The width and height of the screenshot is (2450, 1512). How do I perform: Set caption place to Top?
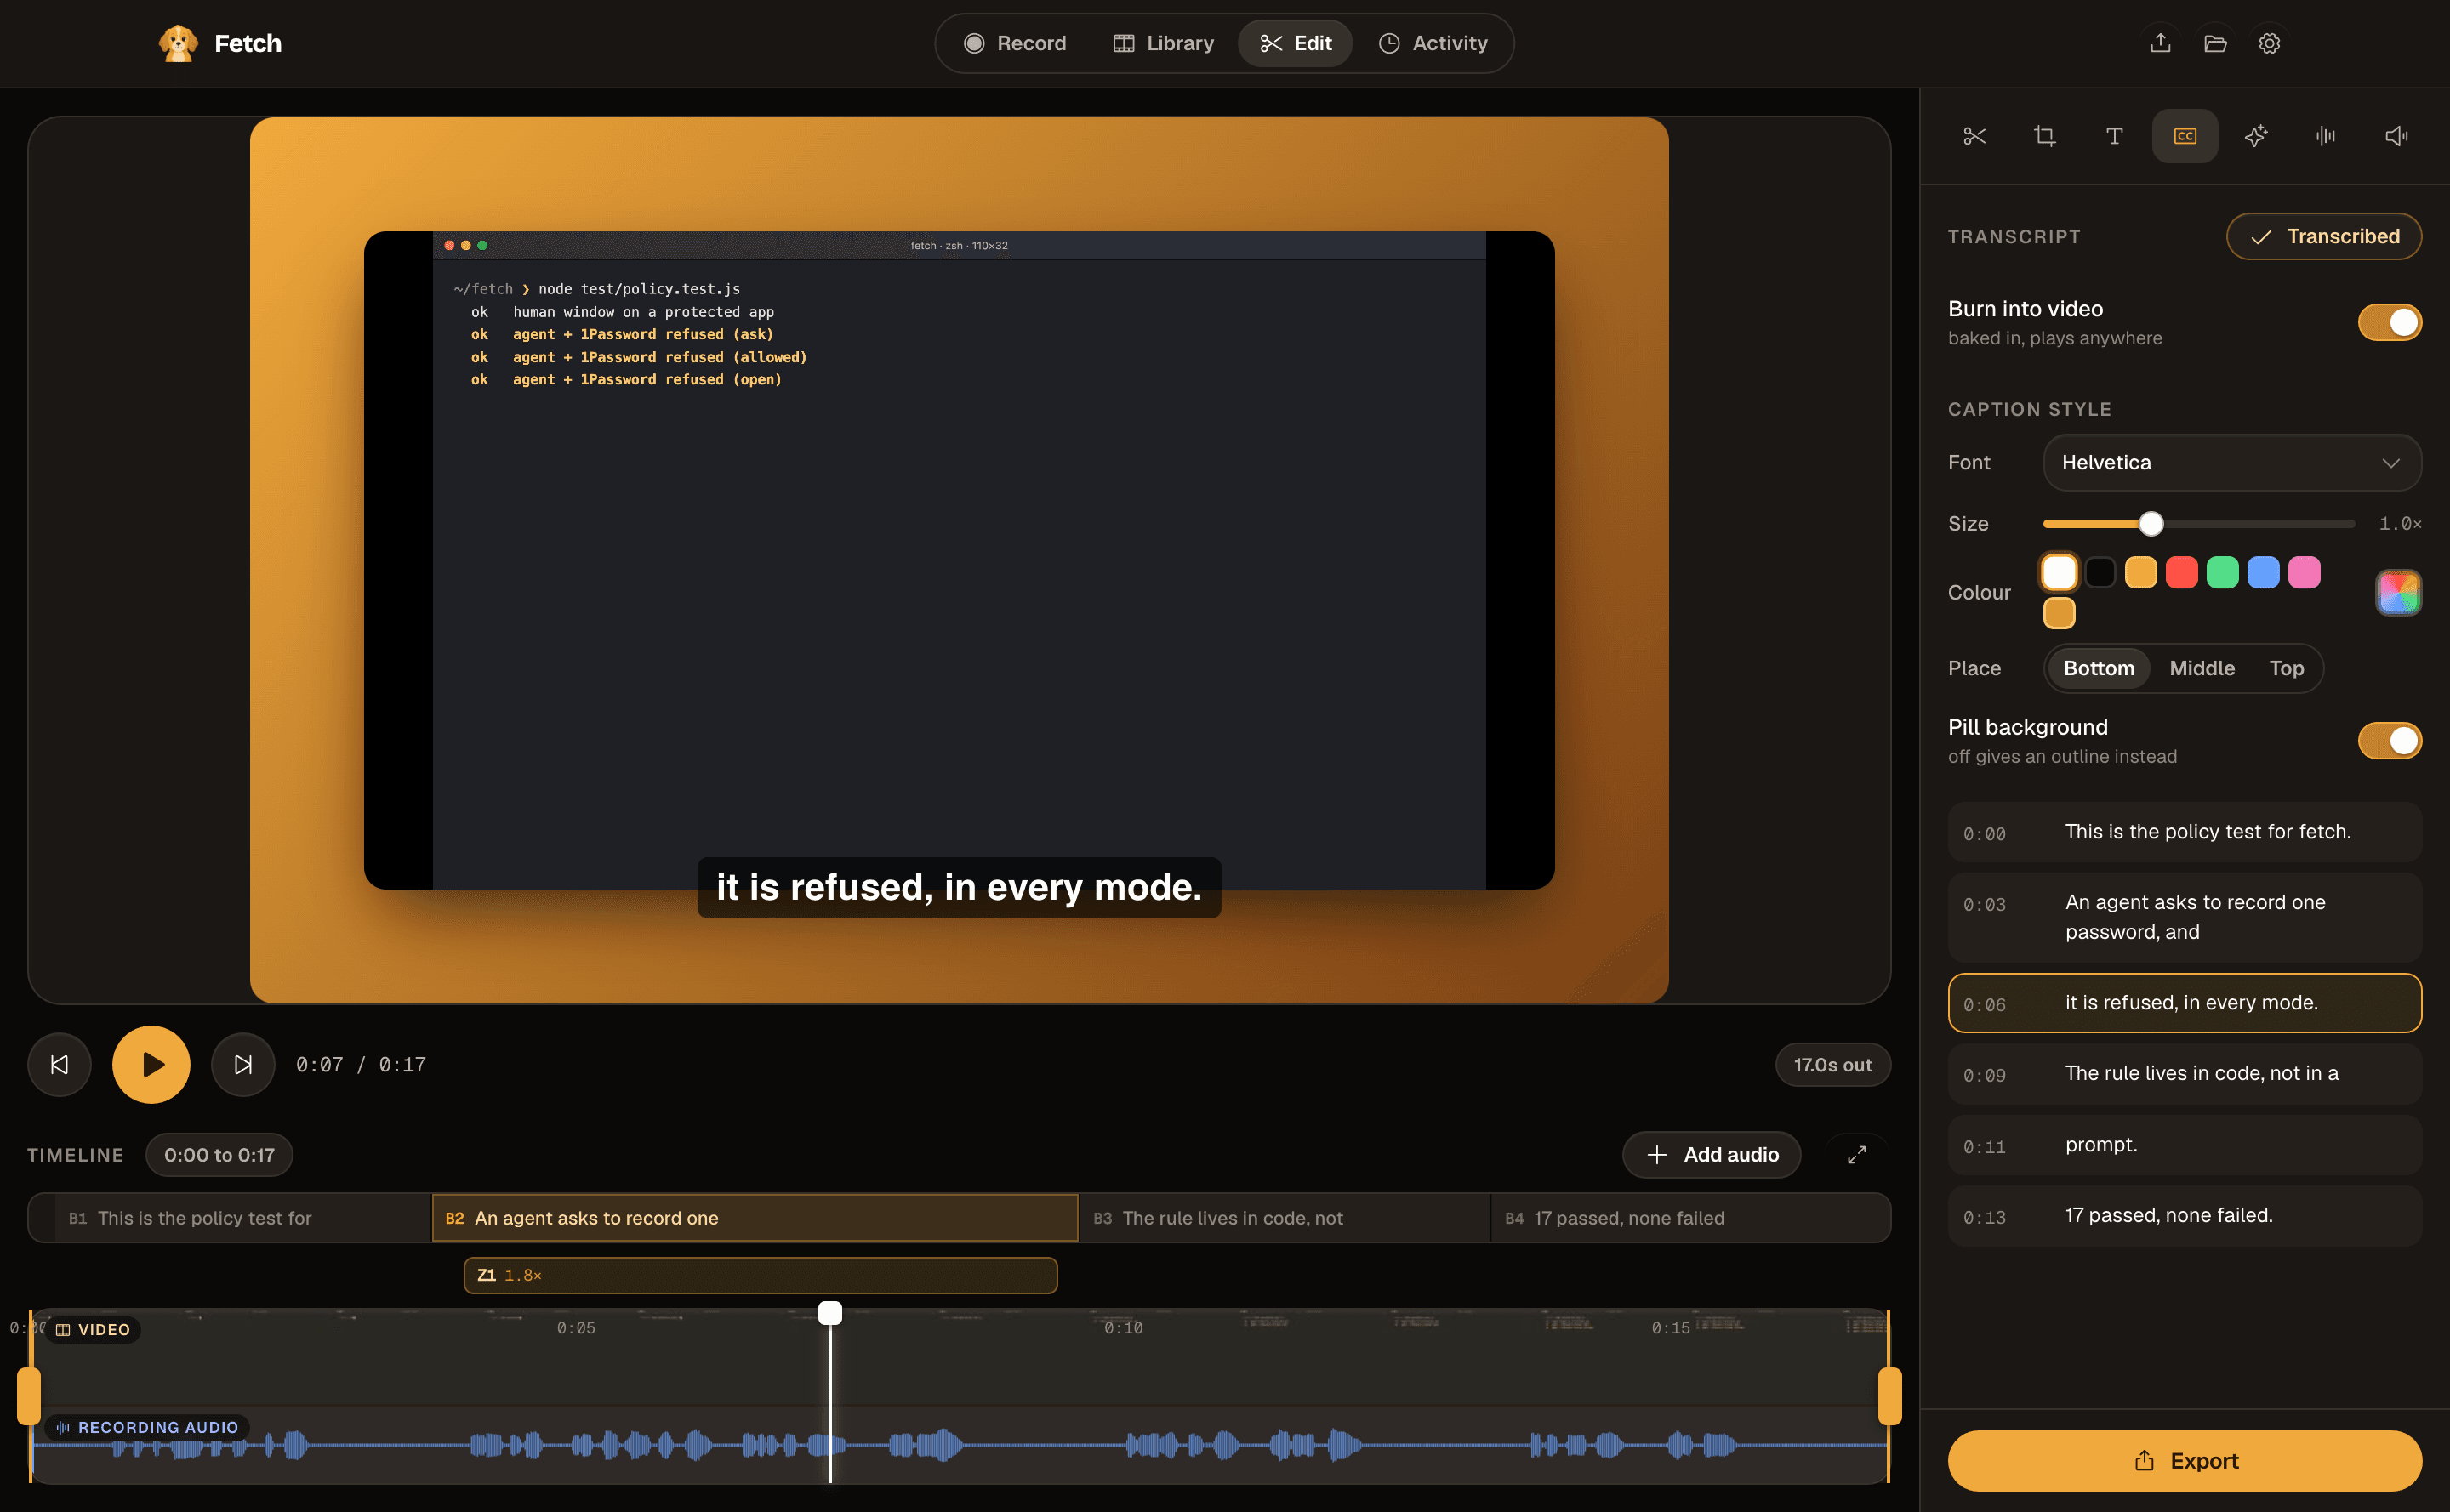click(2286, 668)
